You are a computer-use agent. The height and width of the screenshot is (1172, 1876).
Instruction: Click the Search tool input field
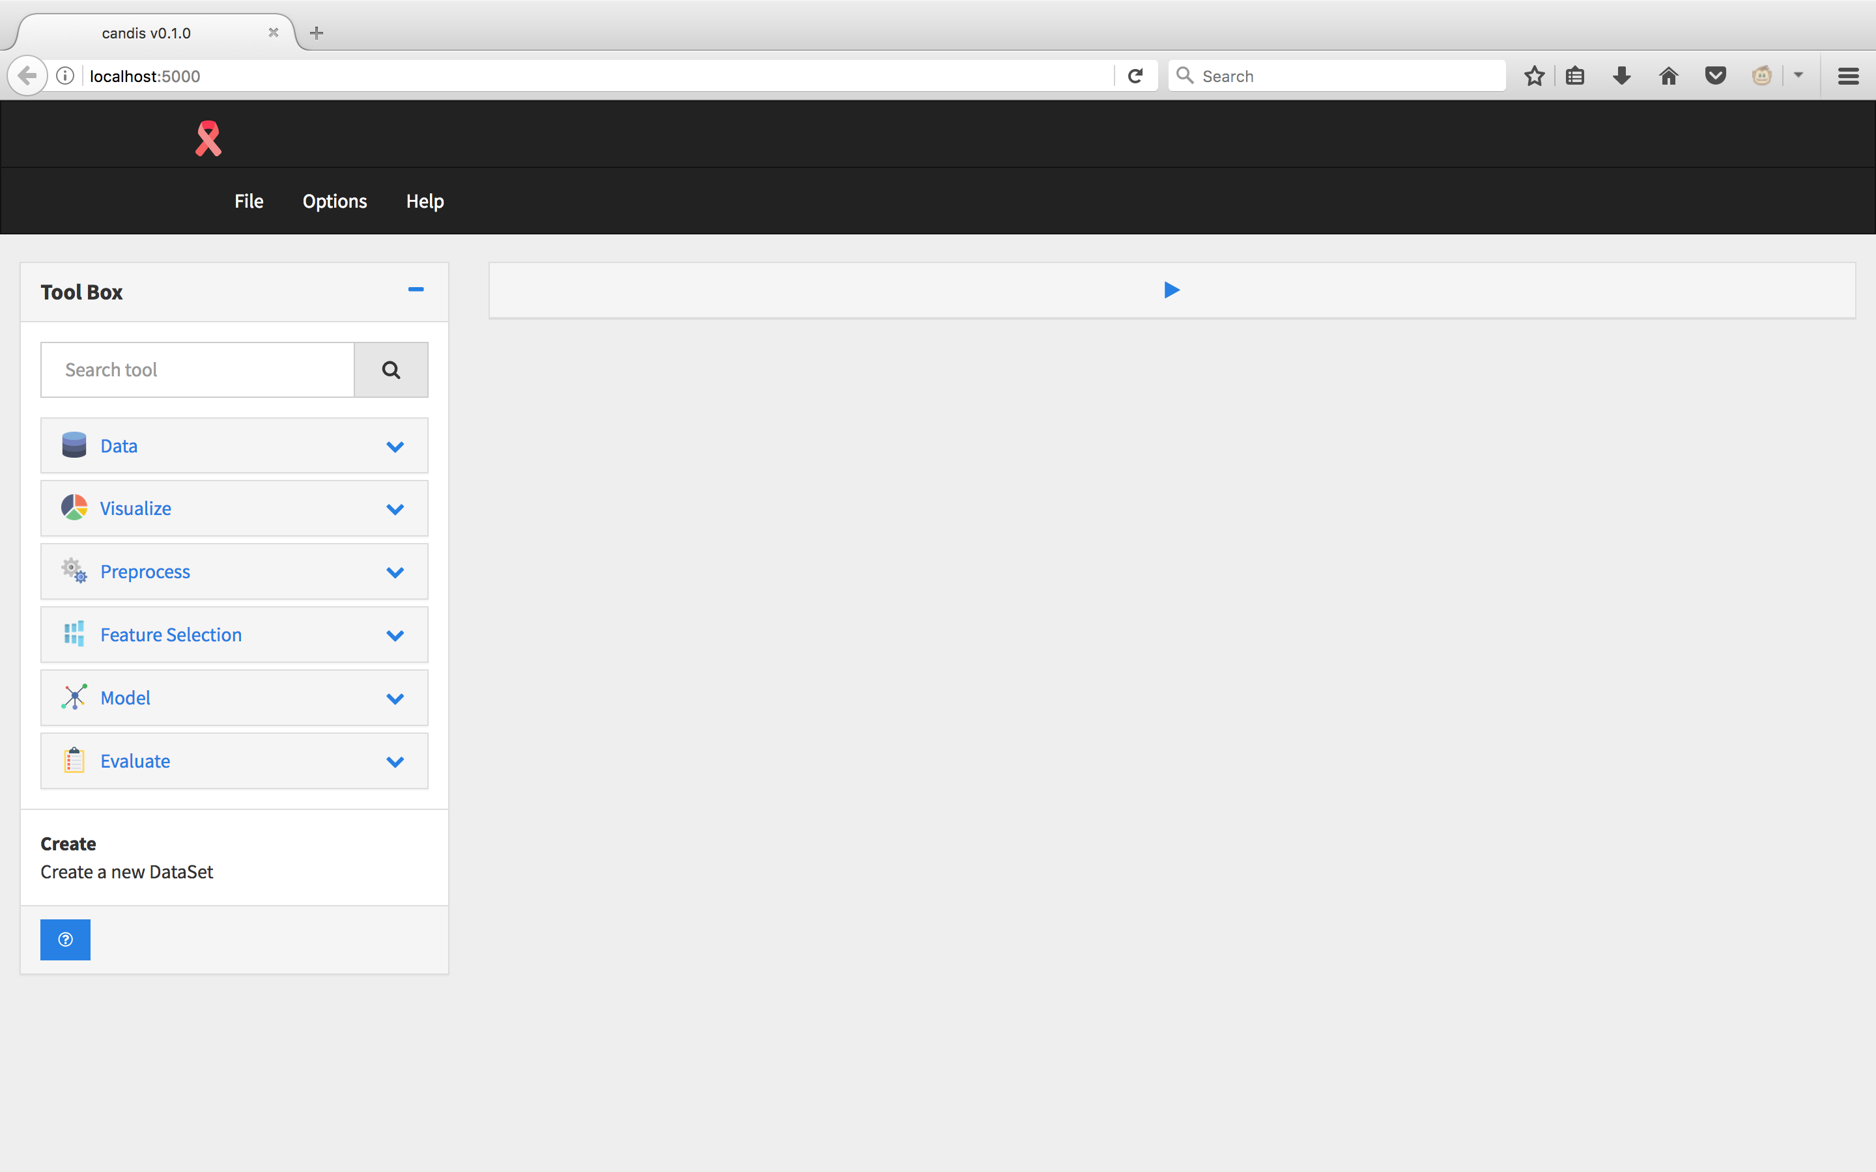[197, 370]
